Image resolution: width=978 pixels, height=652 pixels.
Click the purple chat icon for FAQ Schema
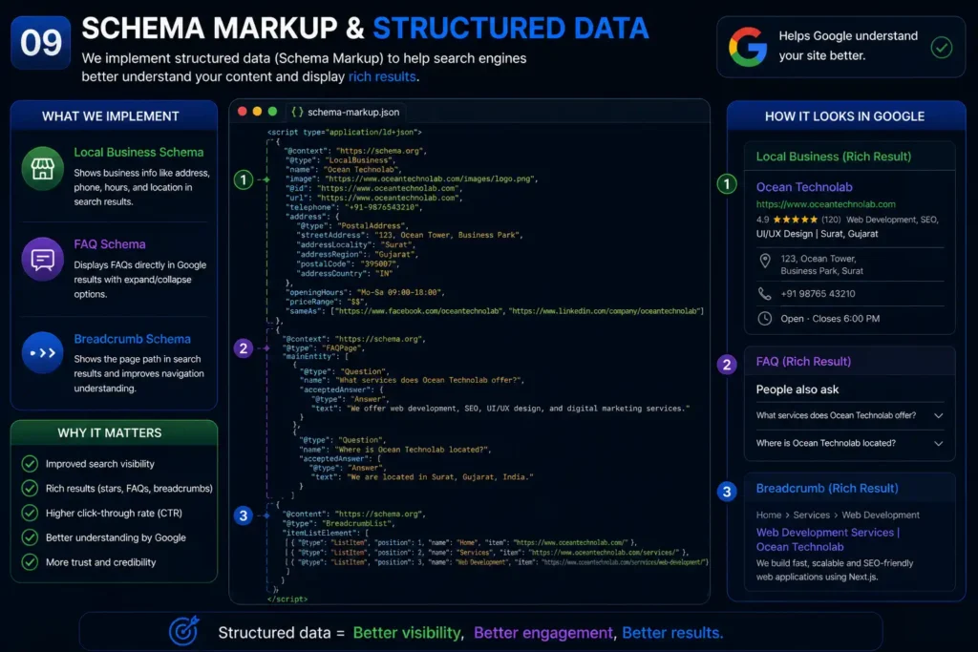[x=42, y=260]
